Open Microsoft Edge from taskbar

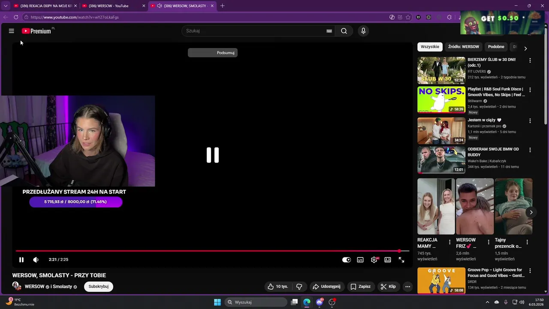[307, 302]
